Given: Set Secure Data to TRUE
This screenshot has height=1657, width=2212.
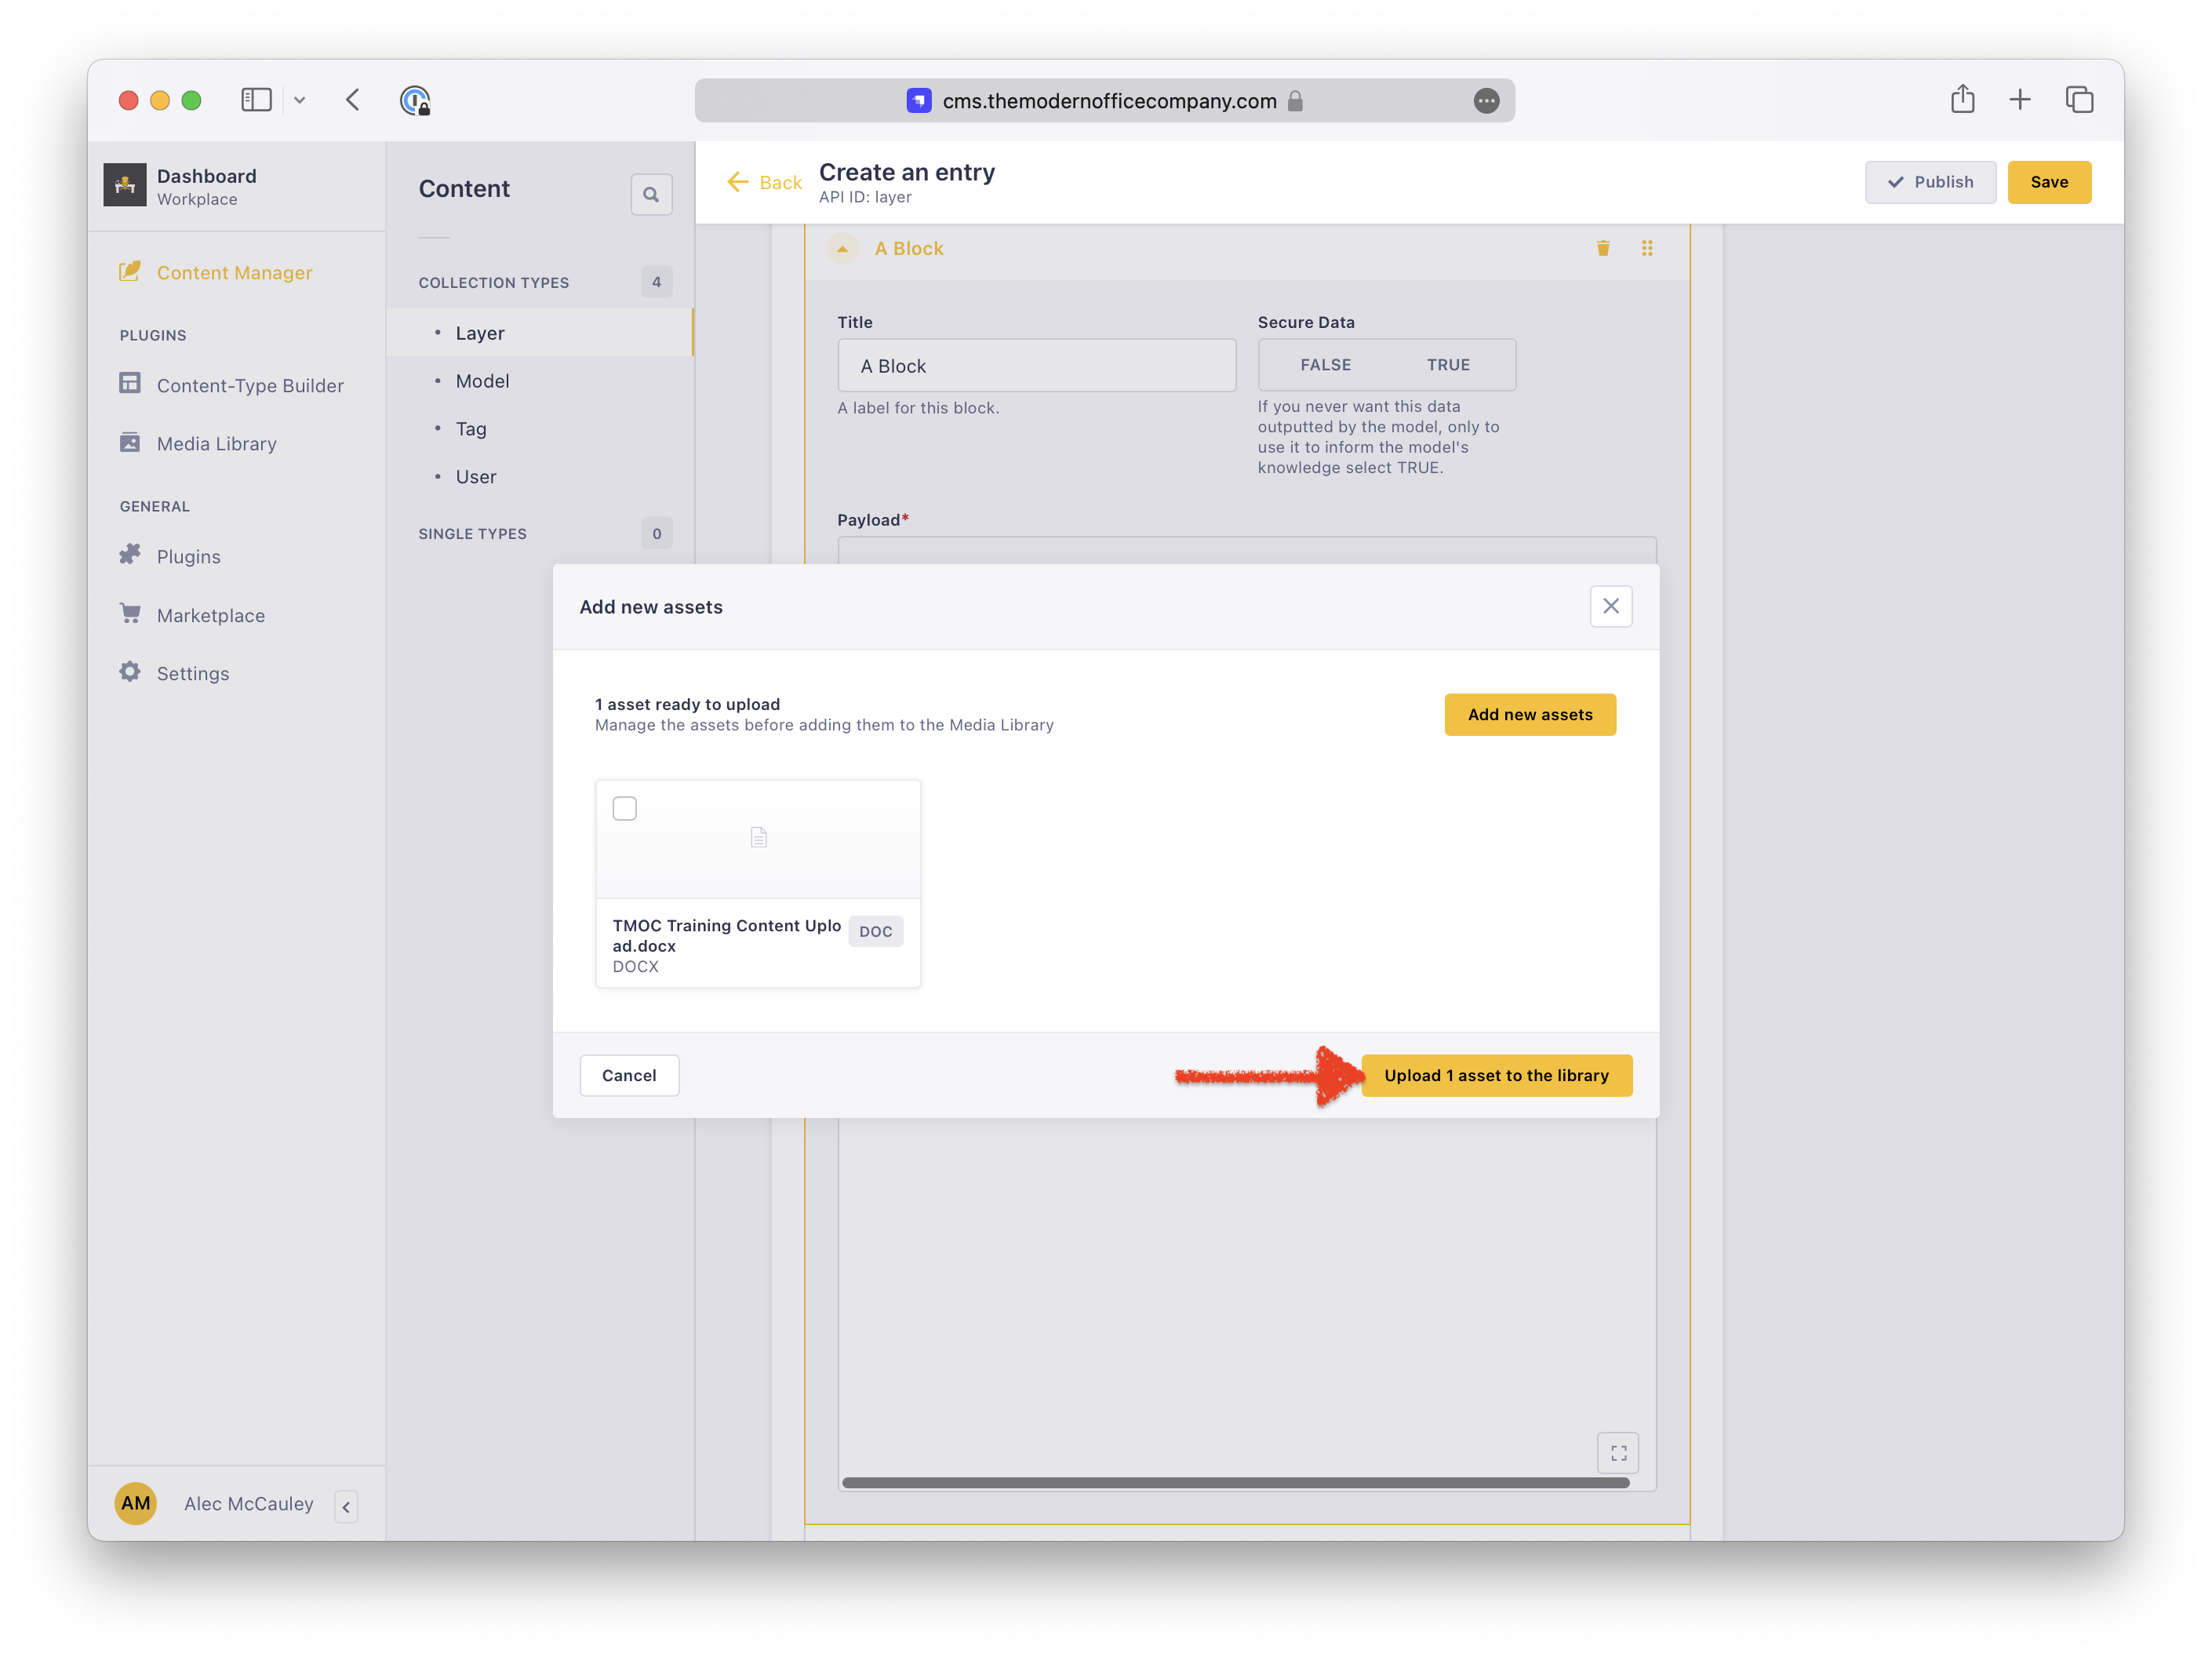Looking at the screenshot, I should (x=1447, y=365).
